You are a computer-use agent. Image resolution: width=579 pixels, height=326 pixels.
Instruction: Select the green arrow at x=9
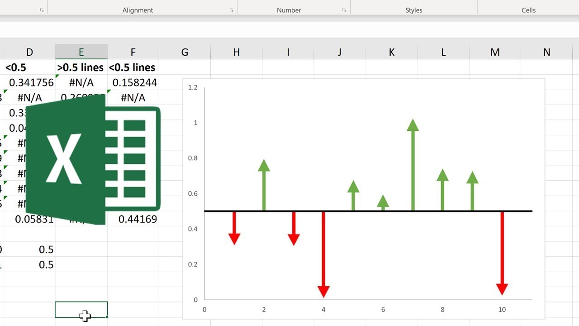click(x=472, y=191)
